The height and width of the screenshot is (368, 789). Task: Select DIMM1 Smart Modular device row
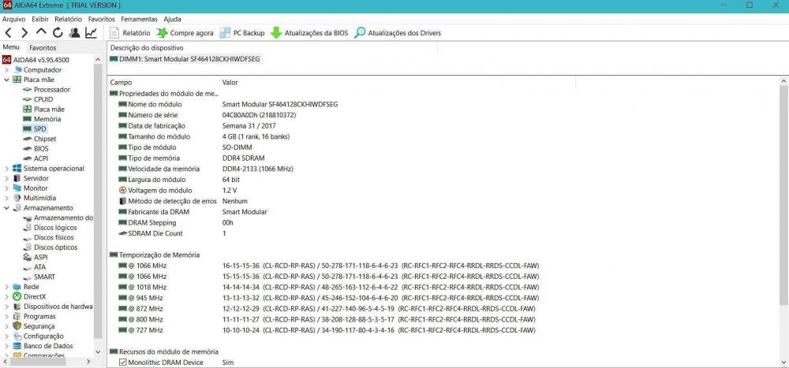(185, 59)
